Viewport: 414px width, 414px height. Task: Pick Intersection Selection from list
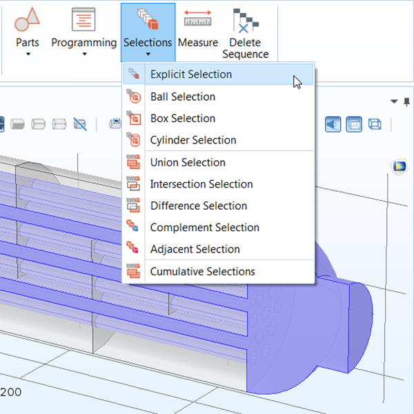coord(201,184)
